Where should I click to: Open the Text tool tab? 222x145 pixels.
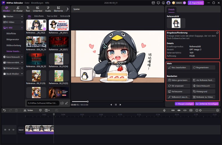pyautogui.click(x=28, y=9)
